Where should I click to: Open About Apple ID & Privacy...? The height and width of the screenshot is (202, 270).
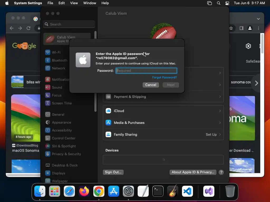(193, 172)
